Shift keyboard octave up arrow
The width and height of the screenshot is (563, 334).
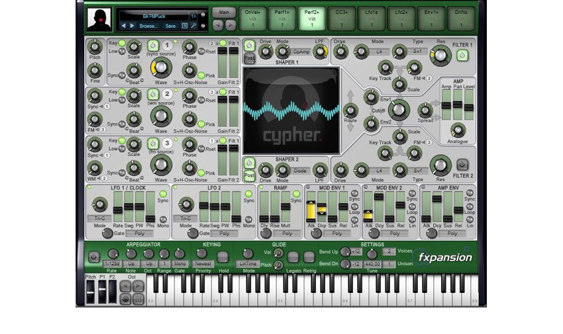138,286
